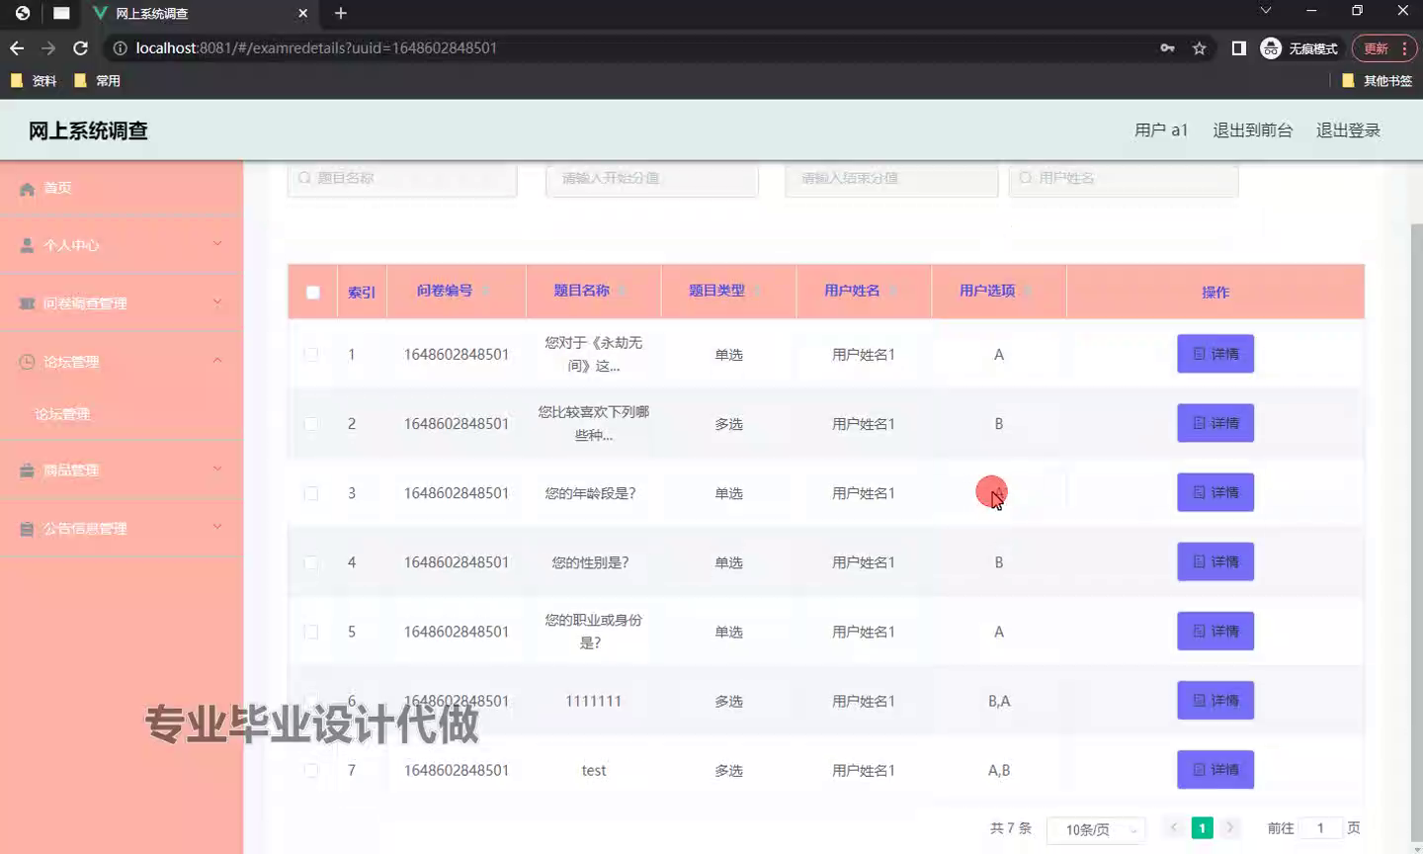1423x854 pixels.
Task: Expand 问卷调查管理 sidebar menu
Action: 122,303
